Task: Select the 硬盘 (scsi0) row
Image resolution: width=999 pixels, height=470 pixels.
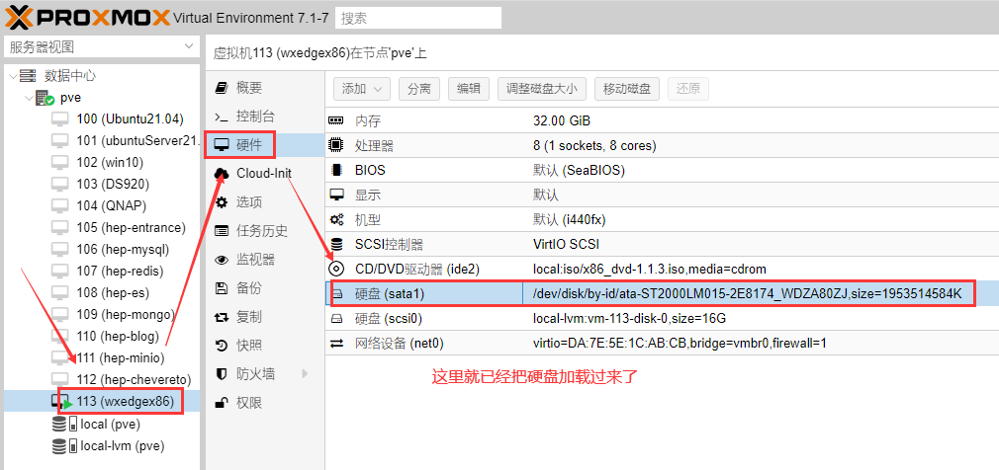Action: (x=662, y=318)
